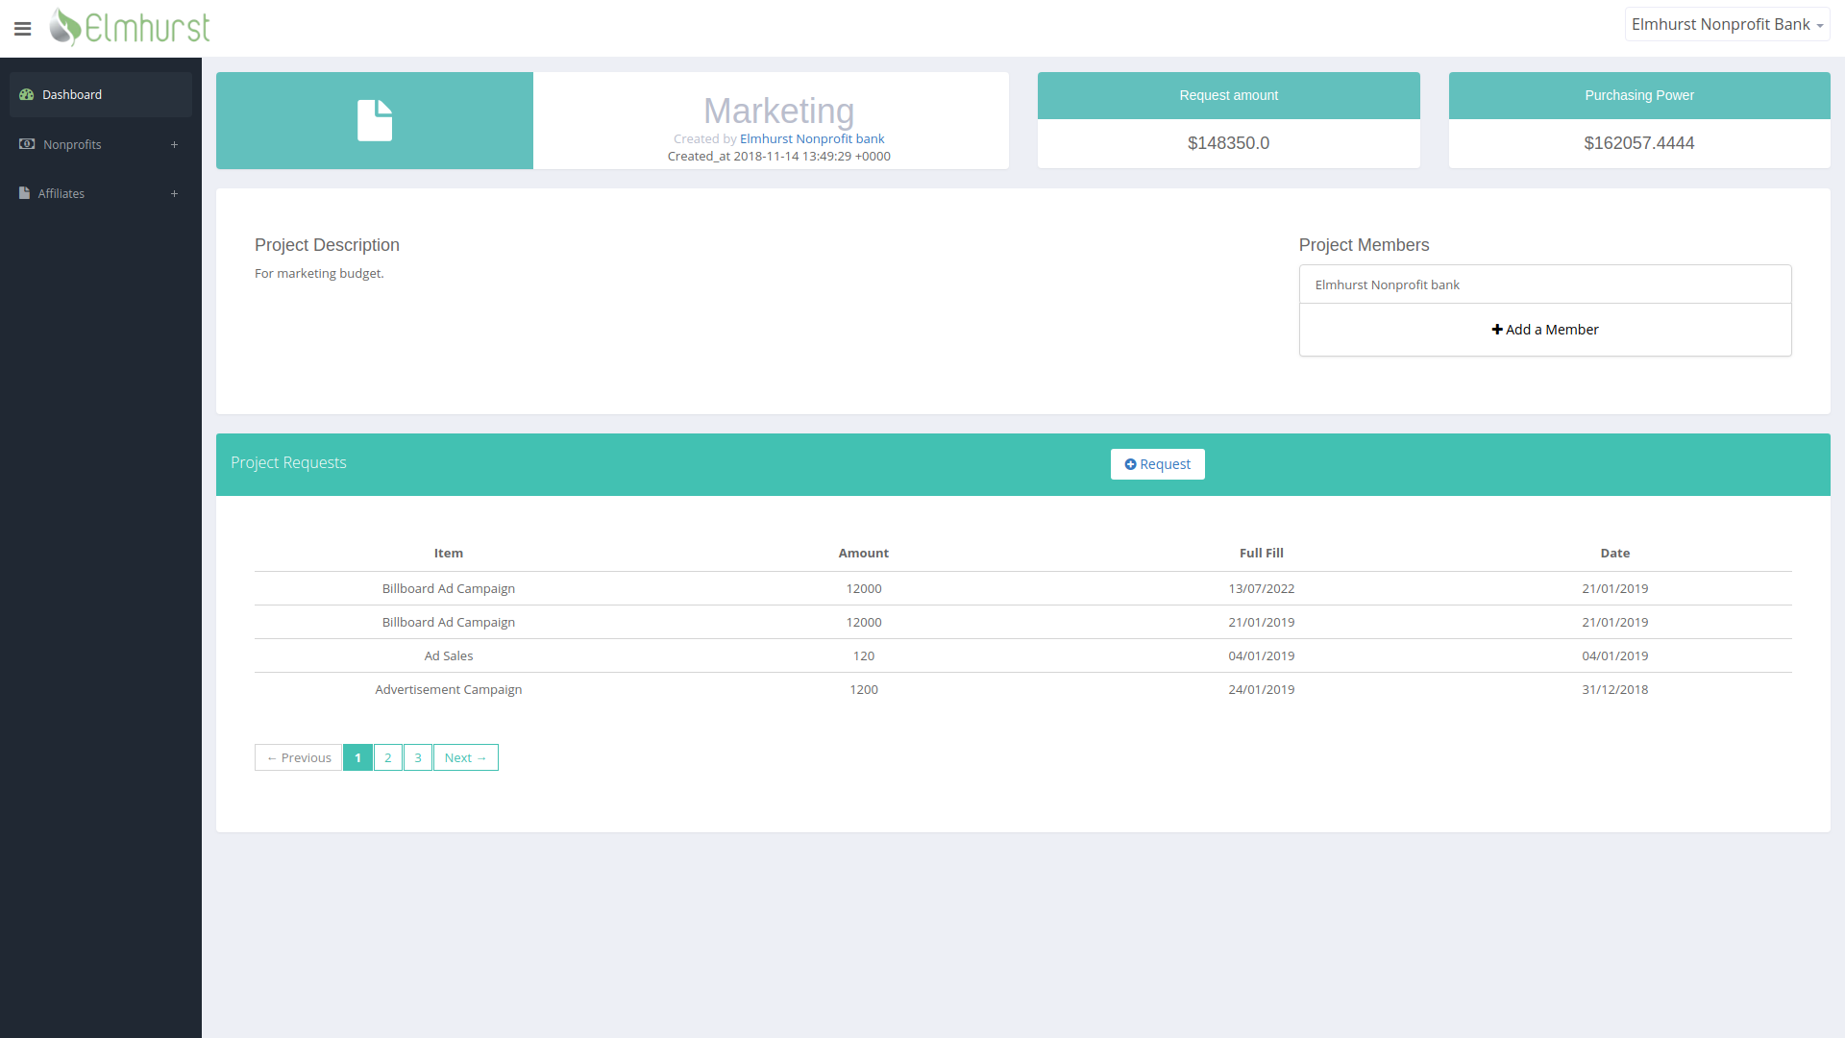The height and width of the screenshot is (1038, 1845).
Task: Click the 120 amount cell
Action: (864, 655)
